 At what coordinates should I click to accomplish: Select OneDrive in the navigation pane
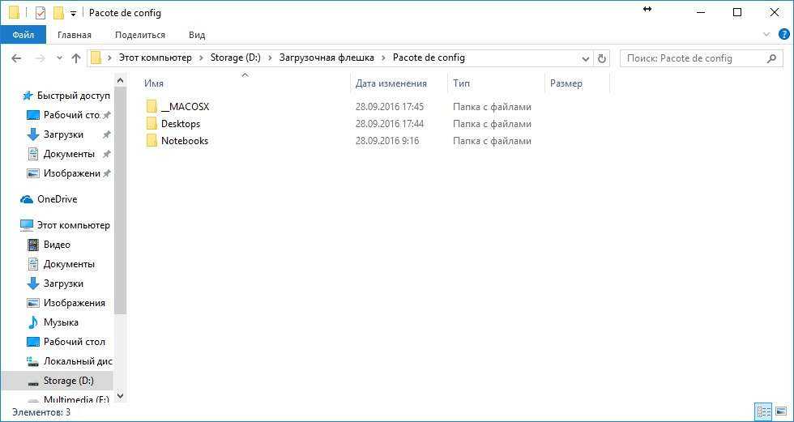point(57,199)
